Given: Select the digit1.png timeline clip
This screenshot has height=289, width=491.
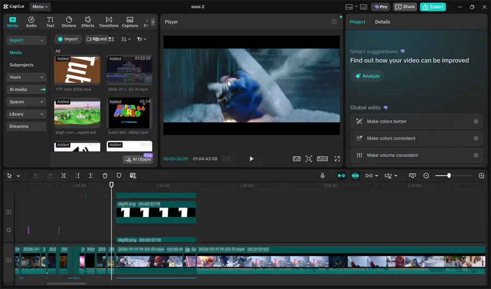Looking at the screenshot, I should (x=156, y=212).
